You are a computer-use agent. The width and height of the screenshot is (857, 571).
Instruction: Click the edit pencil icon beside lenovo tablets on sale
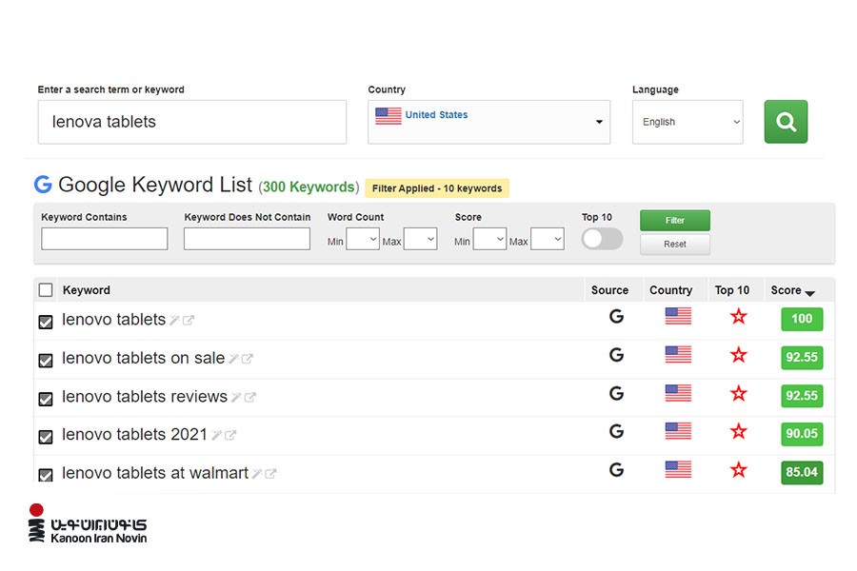coord(233,359)
